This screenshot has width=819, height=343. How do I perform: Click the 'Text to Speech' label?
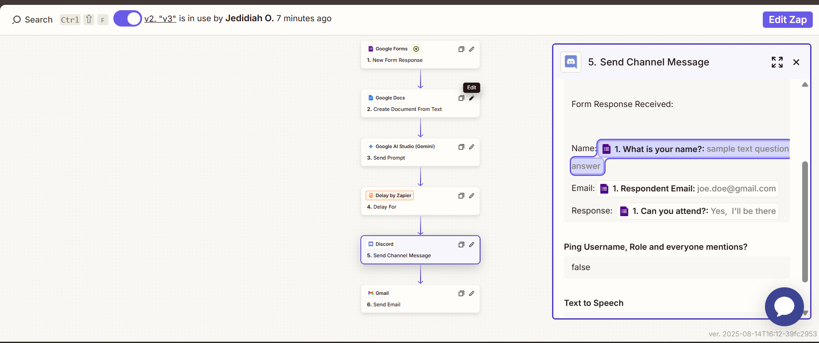594,303
